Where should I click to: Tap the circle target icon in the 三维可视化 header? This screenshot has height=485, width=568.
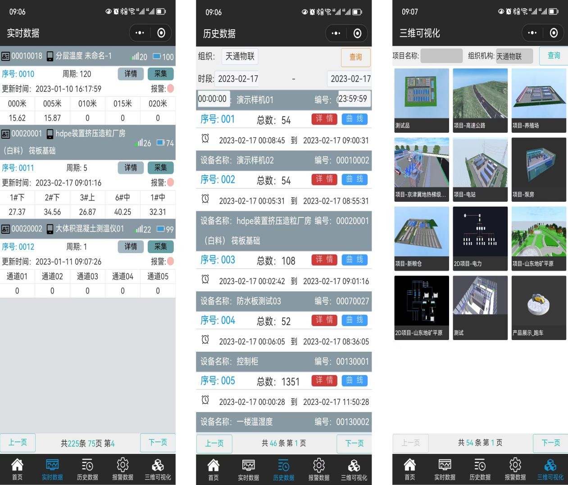554,33
